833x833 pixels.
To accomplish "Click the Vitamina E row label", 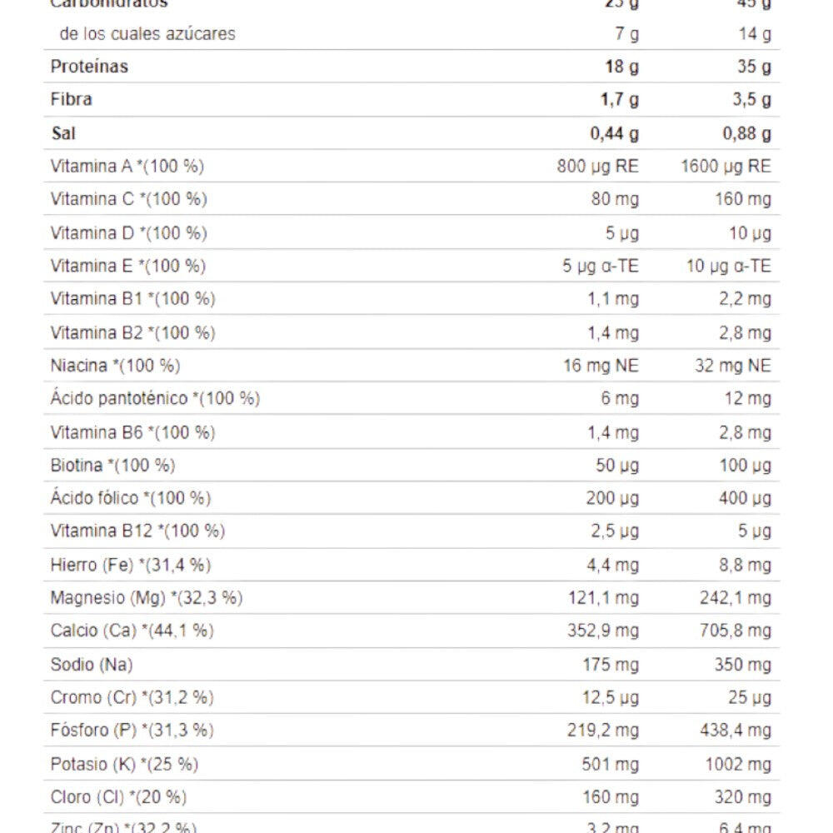I will point(127,266).
